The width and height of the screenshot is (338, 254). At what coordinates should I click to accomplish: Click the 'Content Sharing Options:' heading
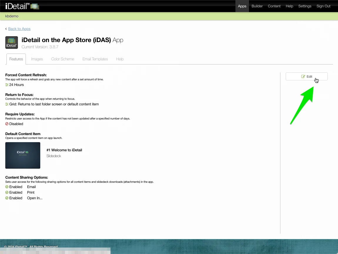point(26,177)
